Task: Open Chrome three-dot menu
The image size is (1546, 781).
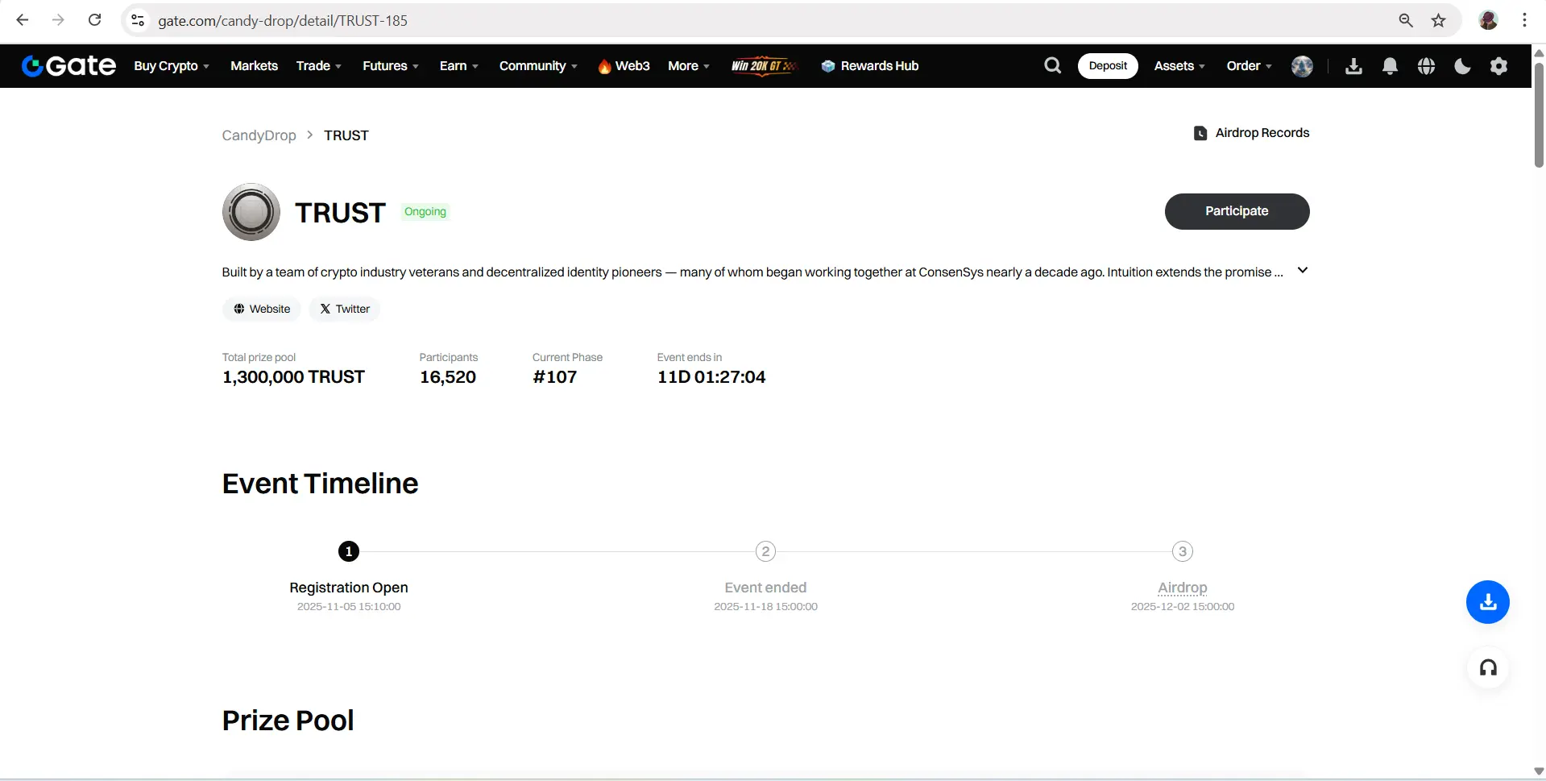Action: point(1524,20)
